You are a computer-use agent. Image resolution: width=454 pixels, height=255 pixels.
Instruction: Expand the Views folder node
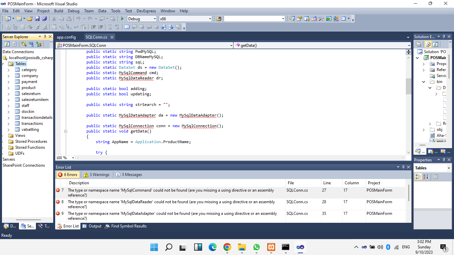point(3,135)
